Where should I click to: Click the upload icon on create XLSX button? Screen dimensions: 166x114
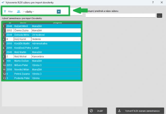[119, 111]
